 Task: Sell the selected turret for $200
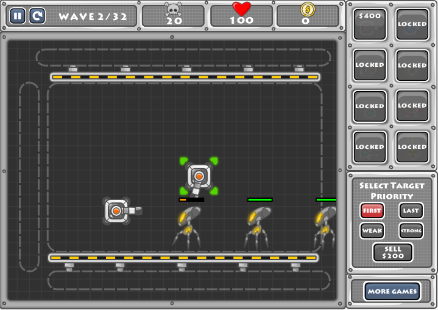[393, 252]
